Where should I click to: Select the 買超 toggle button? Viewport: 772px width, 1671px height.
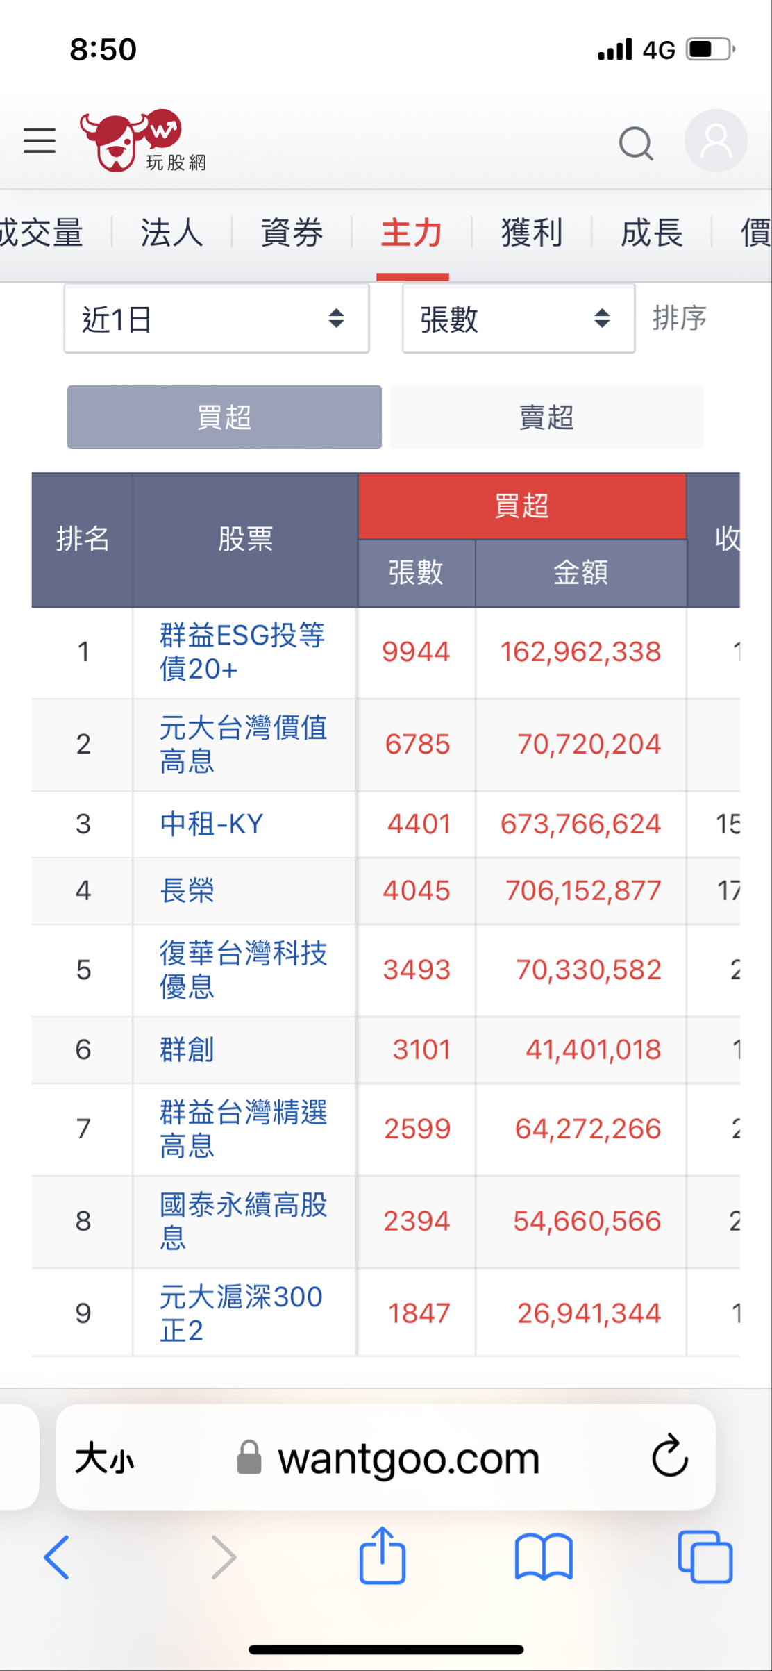tap(224, 417)
